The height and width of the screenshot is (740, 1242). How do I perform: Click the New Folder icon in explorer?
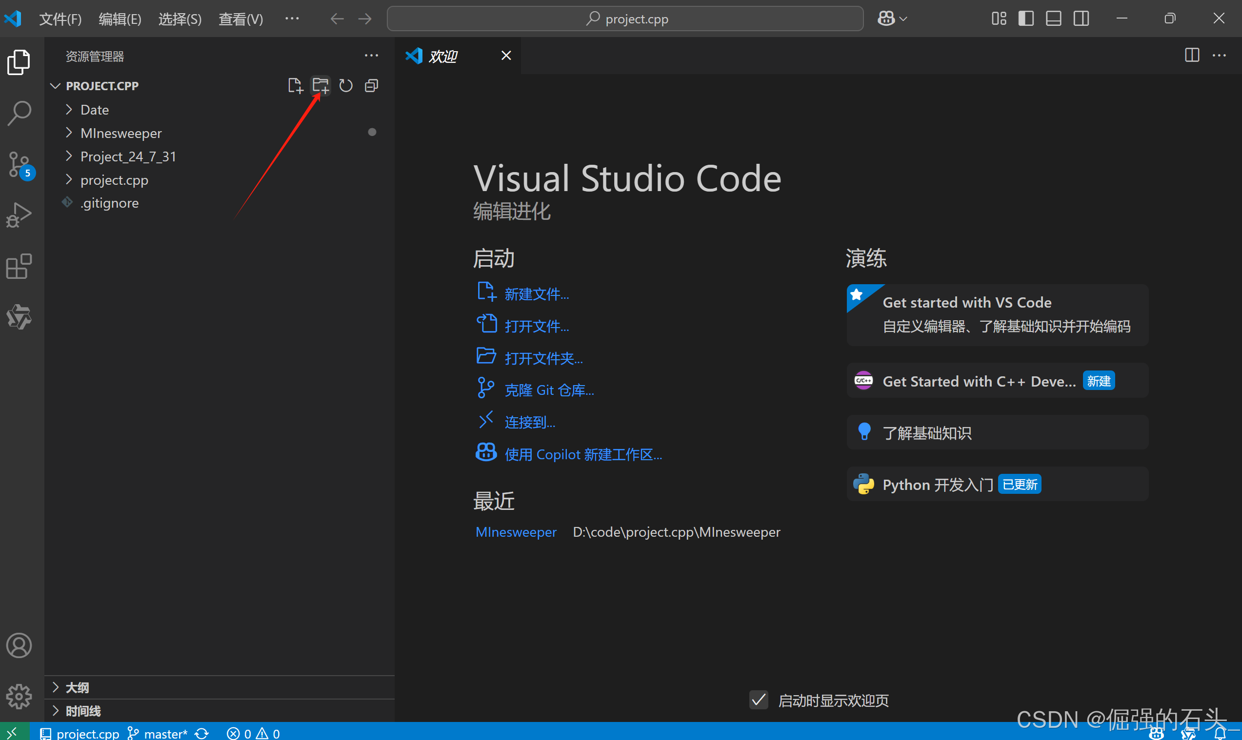pos(321,86)
